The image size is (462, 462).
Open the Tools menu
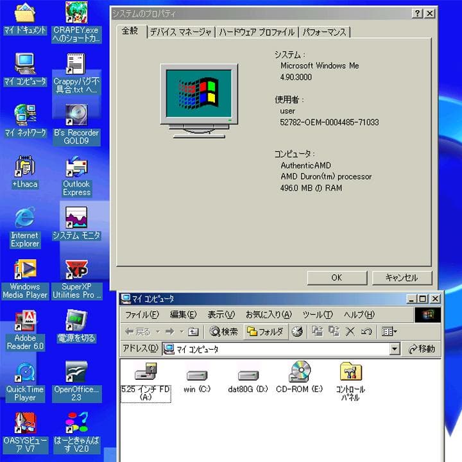pos(318,314)
